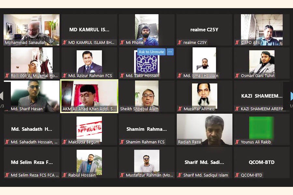
Task: Click muted mic icon for Rabiul Hossain
Action: (x=64, y=175)
